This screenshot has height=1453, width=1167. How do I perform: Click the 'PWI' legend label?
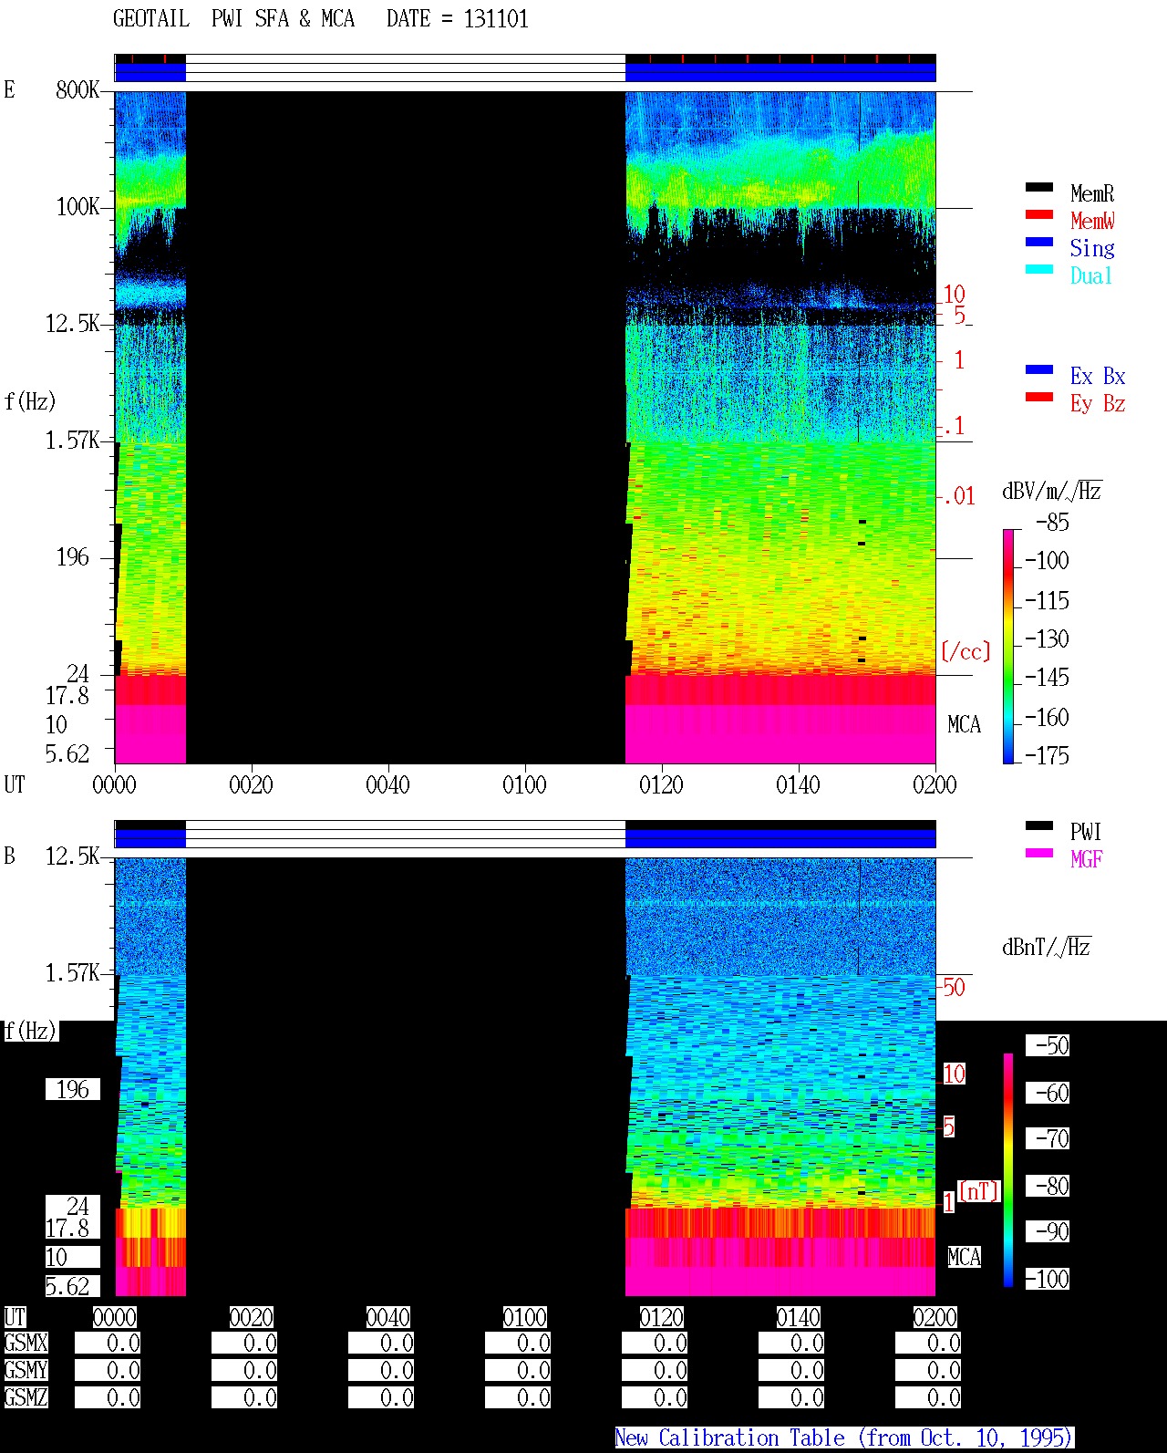click(1086, 832)
